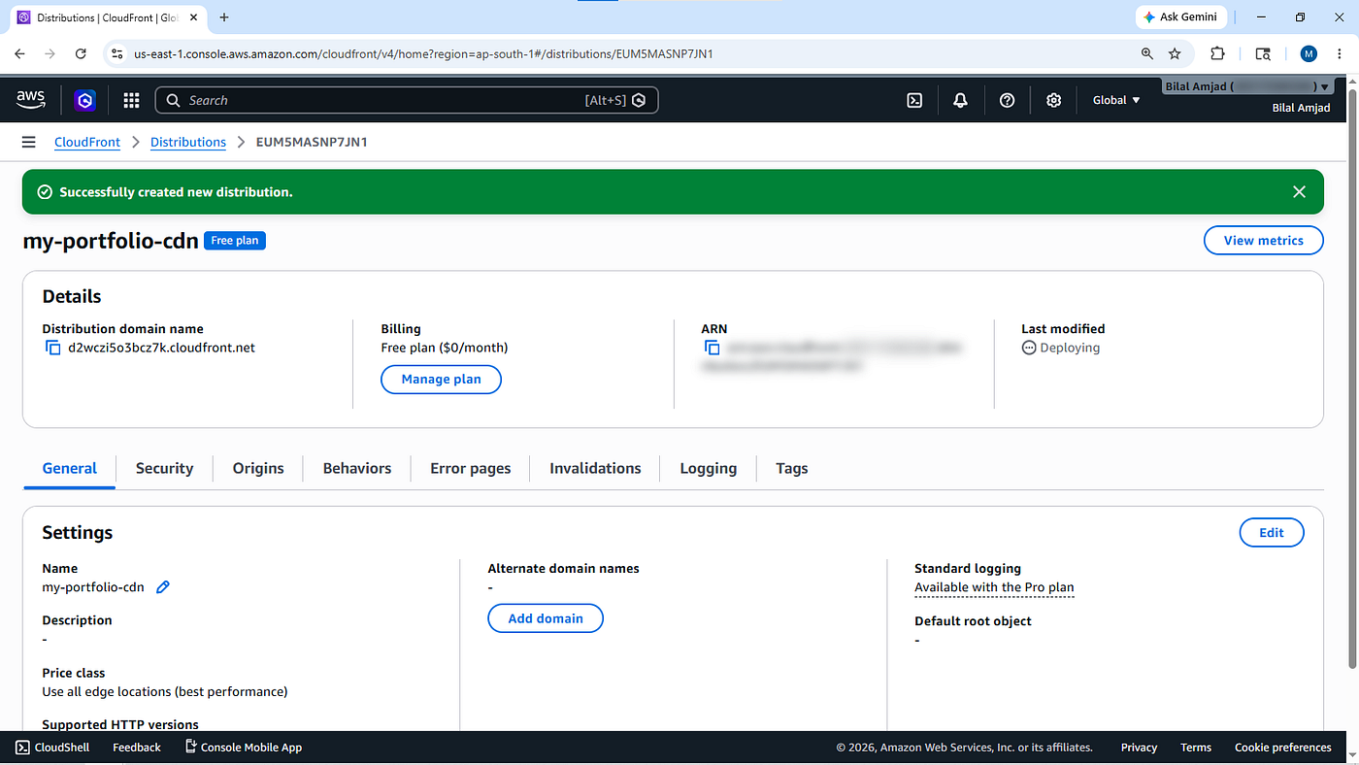Reload the page with the refresh icon

(x=81, y=54)
